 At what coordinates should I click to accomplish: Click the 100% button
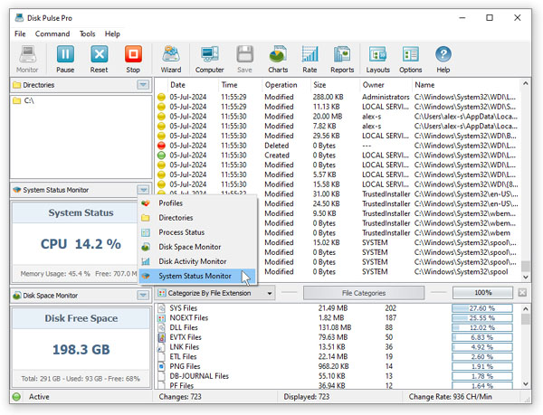point(482,293)
